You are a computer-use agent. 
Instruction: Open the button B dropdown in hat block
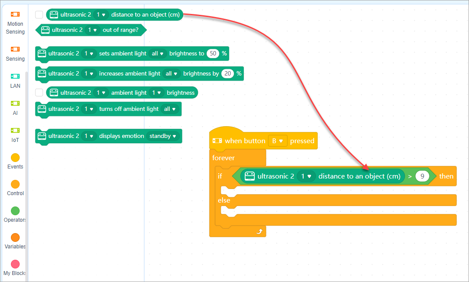click(277, 141)
